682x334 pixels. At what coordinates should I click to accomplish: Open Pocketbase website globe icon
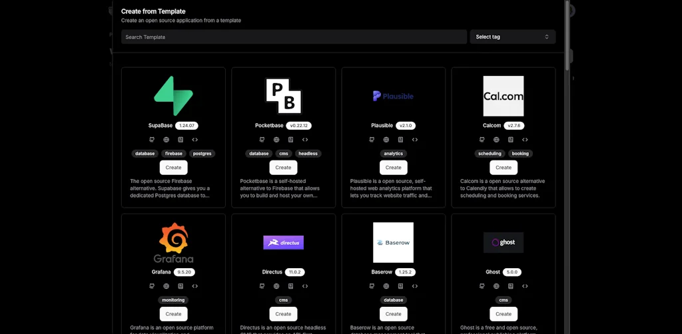[x=276, y=140]
